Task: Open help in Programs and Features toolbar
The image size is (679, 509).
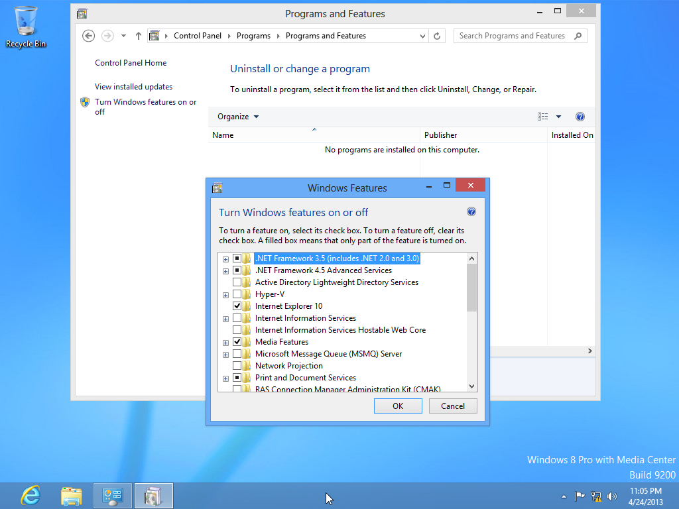Action: pyautogui.click(x=580, y=117)
